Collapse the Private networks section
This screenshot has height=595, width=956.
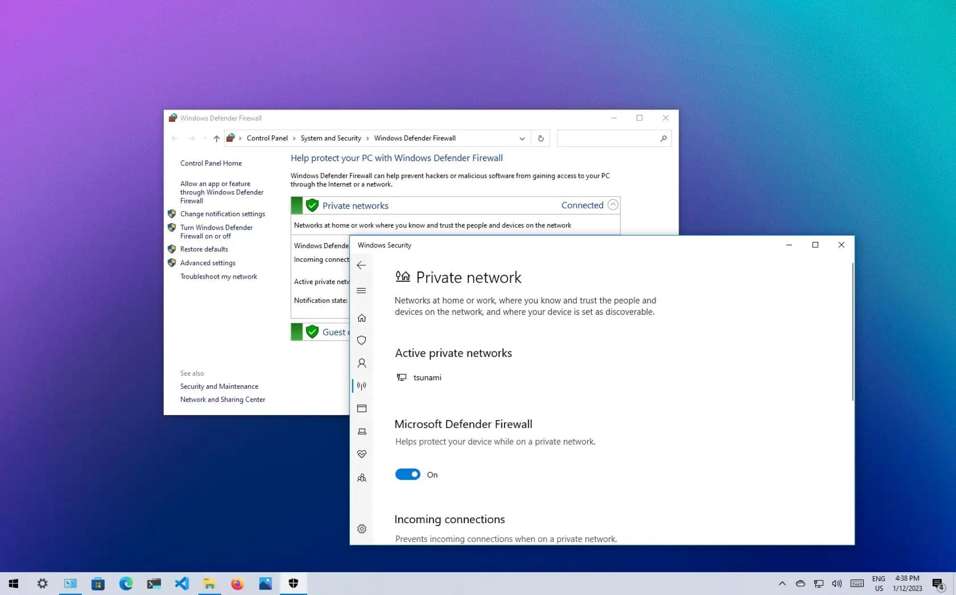point(613,204)
